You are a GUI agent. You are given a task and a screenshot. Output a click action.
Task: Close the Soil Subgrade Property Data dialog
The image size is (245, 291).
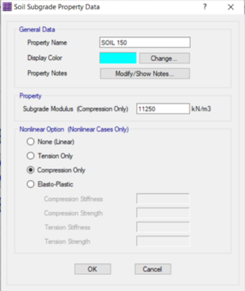click(x=230, y=7)
